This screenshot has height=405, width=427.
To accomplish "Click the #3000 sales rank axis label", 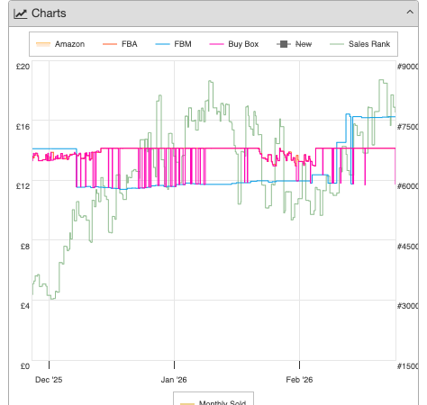I will click(407, 306).
